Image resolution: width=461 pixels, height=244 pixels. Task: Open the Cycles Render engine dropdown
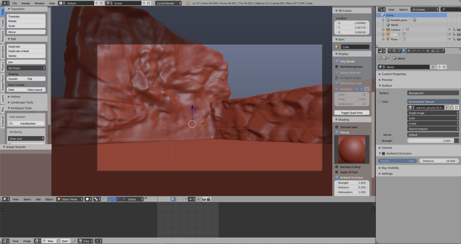pyautogui.click(x=169, y=3)
